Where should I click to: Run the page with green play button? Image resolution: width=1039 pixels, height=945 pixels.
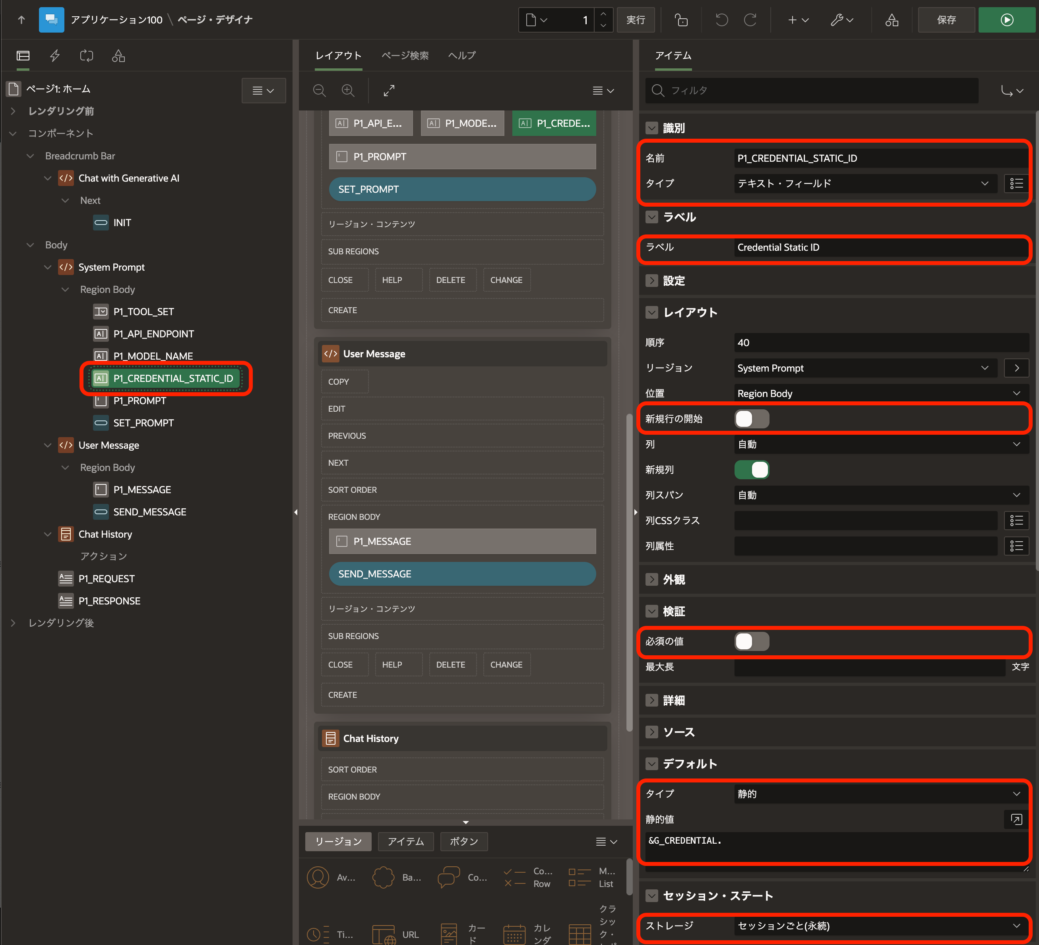click(1006, 19)
